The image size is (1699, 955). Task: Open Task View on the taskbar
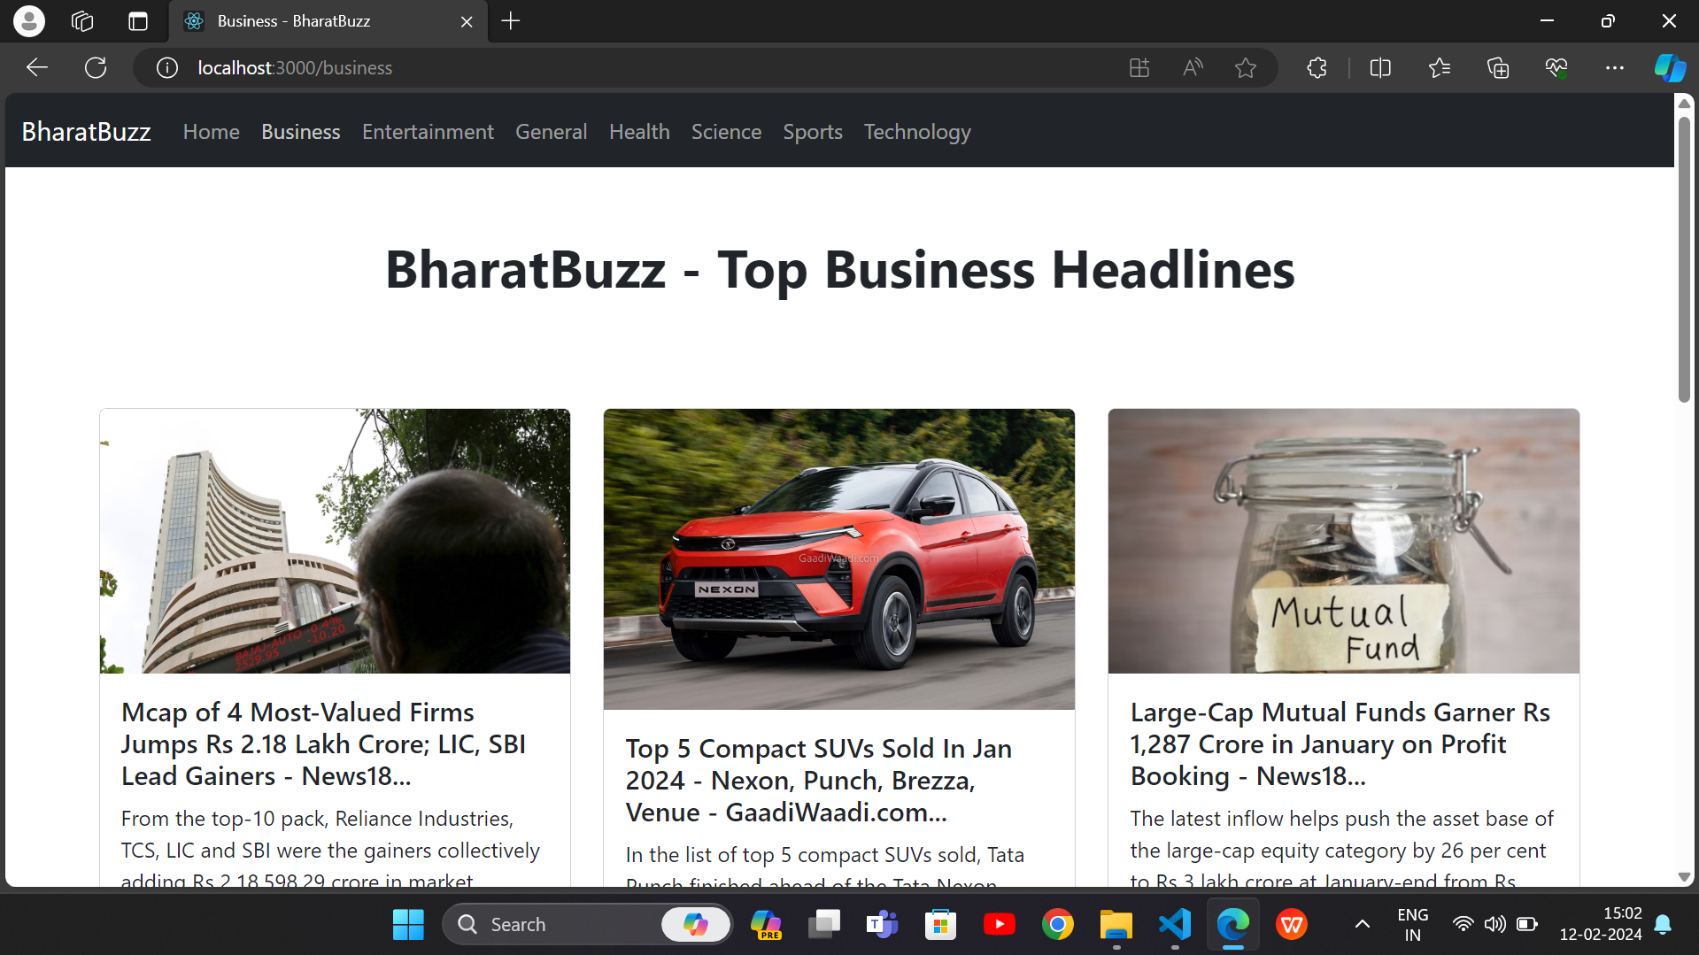823,925
